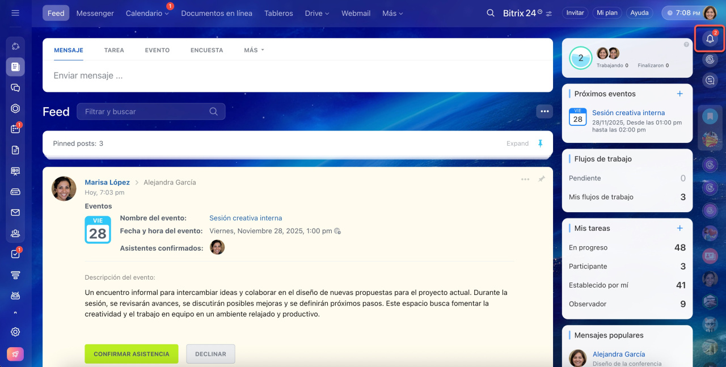
Task: Switch to the TAREA tab
Action: point(114,50)
